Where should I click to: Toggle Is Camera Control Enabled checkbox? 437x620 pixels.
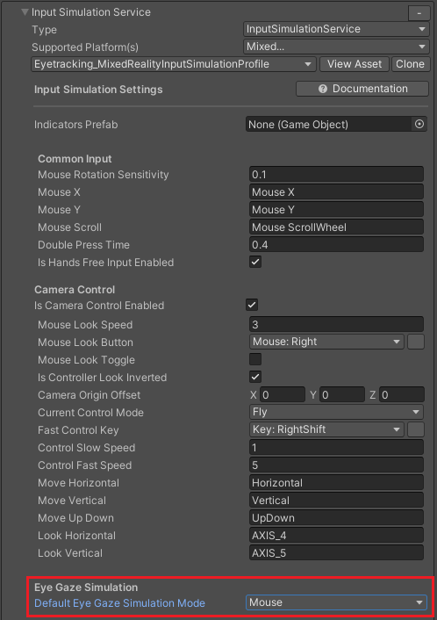pyautogui.click(x=252, y=305)
